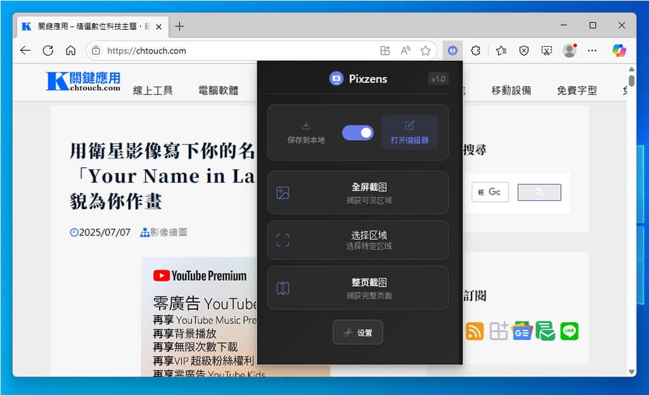Click the page vertical scrollbar thumb
Image resolution: width=649 pixels, height=395 pixels.
point(631,80)
